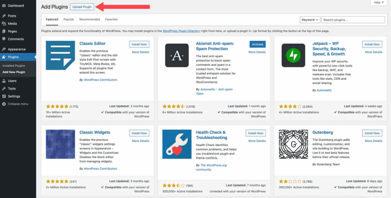Screen dimensions: 391x198
Task: Switch to the Popular tab
Action: tap(69, 19)
